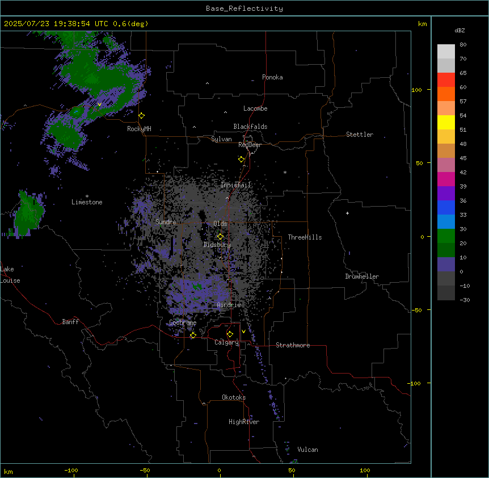The height and width of the screenshot is (478, 489).
Task: Pick the light blue 33-30 dBZ swatch
Action: (x=446, y=222)
